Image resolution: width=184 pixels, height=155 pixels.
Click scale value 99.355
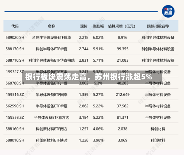123,49
